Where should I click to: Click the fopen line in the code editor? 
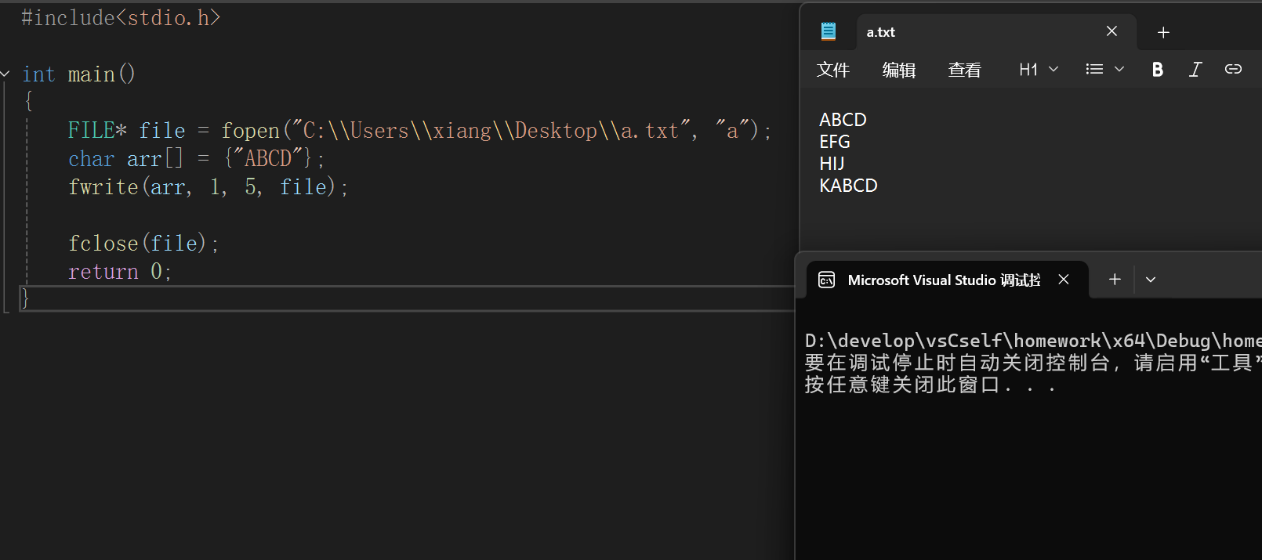point(419,130)
